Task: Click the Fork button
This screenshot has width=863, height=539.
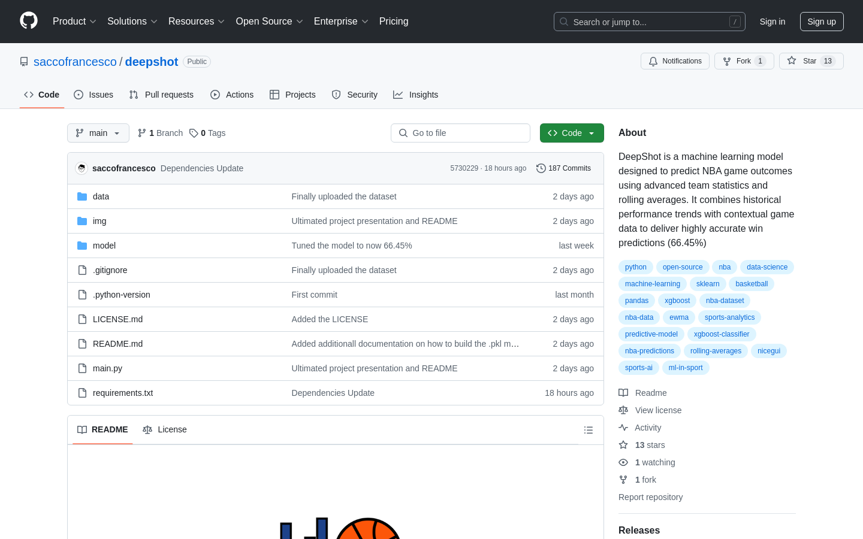Action: click(x=744, y=61)
